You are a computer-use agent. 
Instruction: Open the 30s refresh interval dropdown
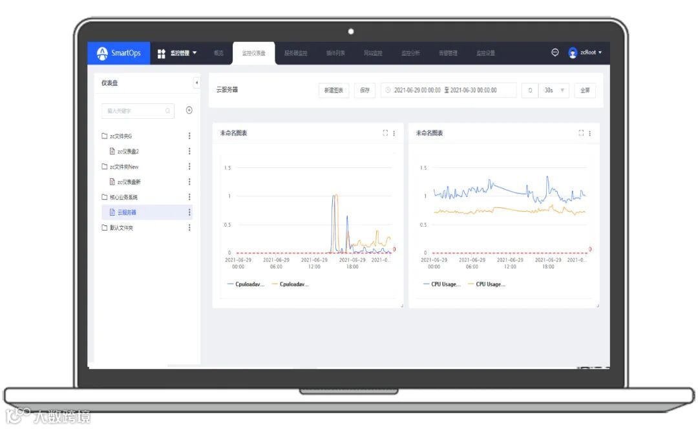[554, 90]
